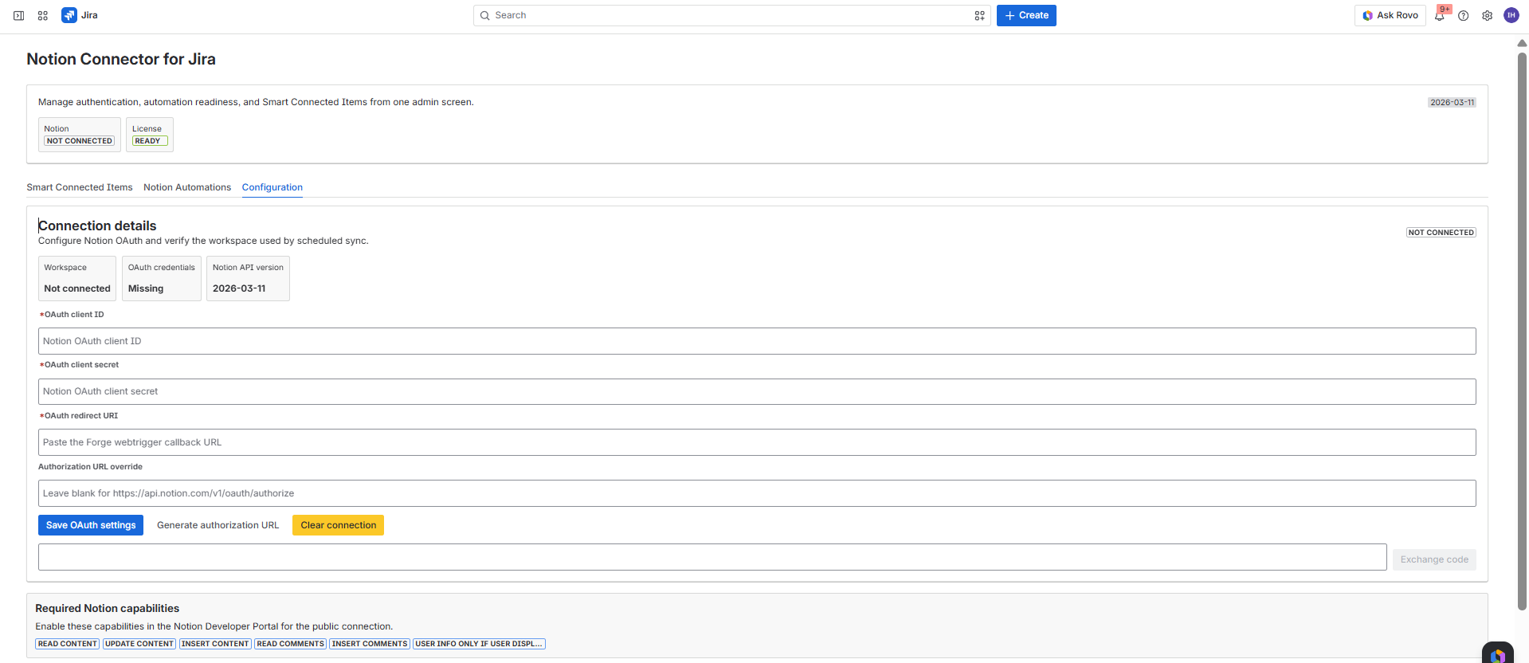Open Rovo chat floating button
Image resolution: width=1529 pixels, height=663 pixels.
[1498, 653]
